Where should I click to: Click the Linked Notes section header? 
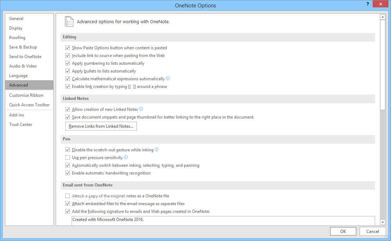[x=218, y=99]
